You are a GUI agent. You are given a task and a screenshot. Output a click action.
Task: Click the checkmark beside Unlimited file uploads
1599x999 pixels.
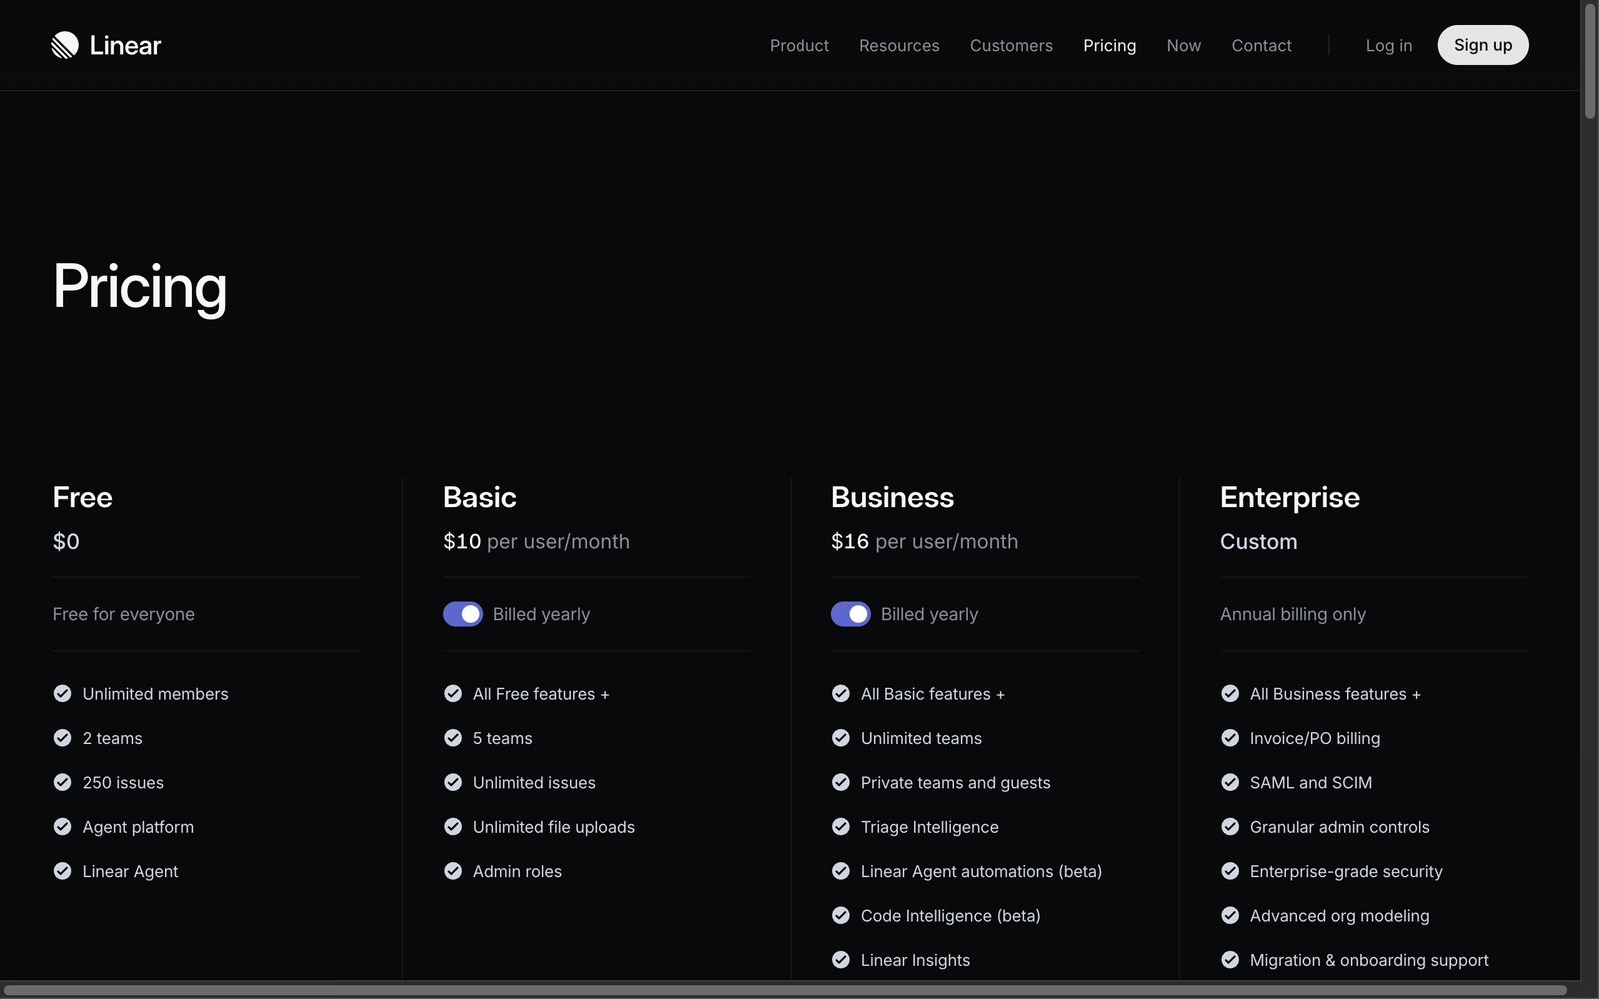point(453,827)
